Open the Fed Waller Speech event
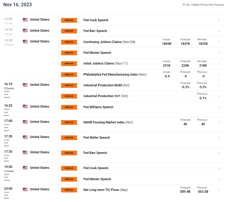The image size is (229, 202). click(x=97, y=138)
